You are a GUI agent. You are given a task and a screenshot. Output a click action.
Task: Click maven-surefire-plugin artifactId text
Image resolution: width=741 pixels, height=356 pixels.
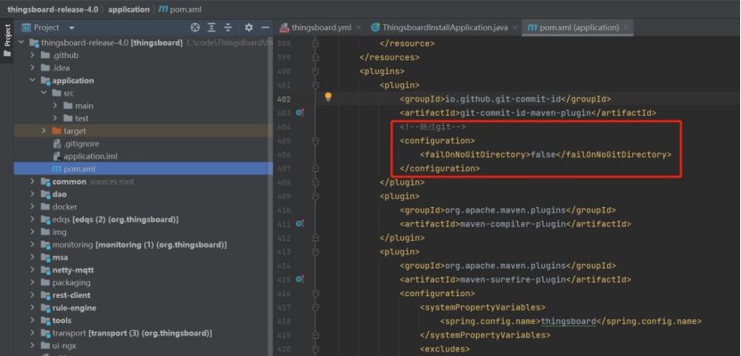[513, 279]
